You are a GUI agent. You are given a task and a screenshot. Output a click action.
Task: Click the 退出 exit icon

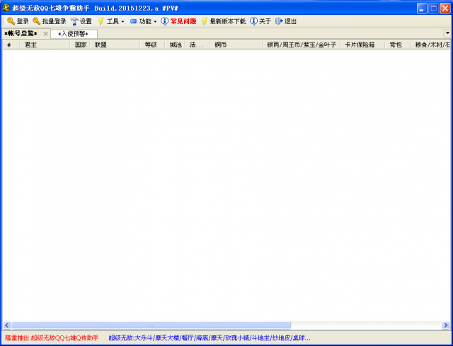coord(279,21)
